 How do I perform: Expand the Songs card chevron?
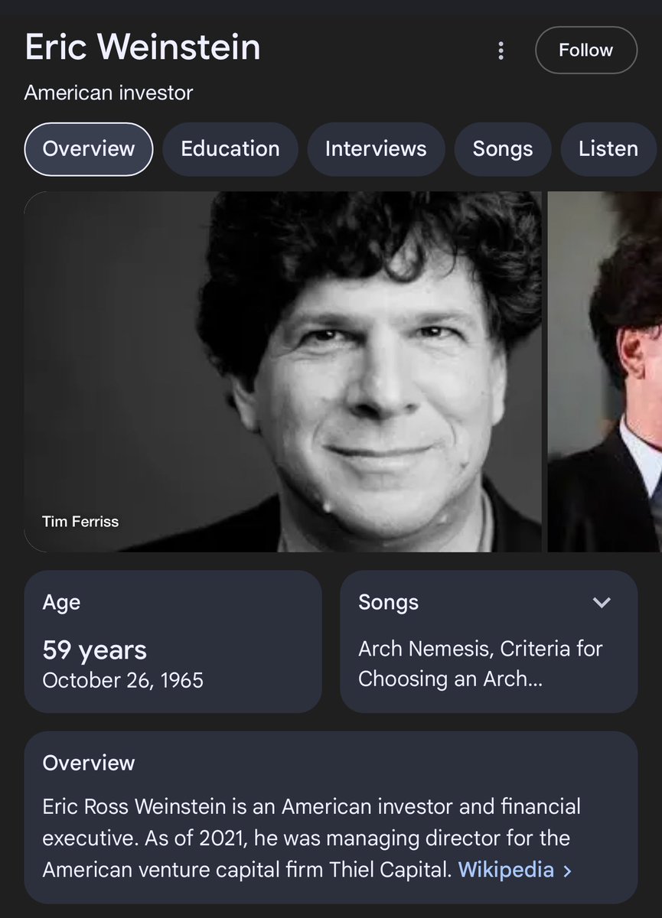coord(602,603)
